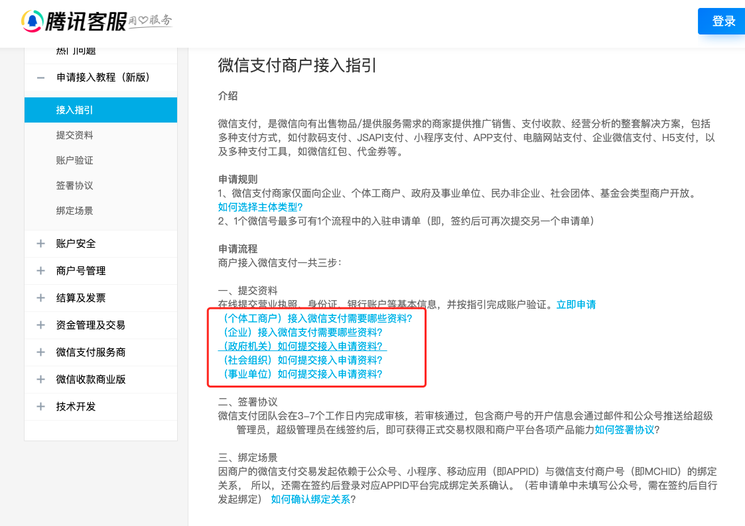Click the 微信支付服务商 sidebar label
Viewport: 745px width, 526px height.
point(91,352)
